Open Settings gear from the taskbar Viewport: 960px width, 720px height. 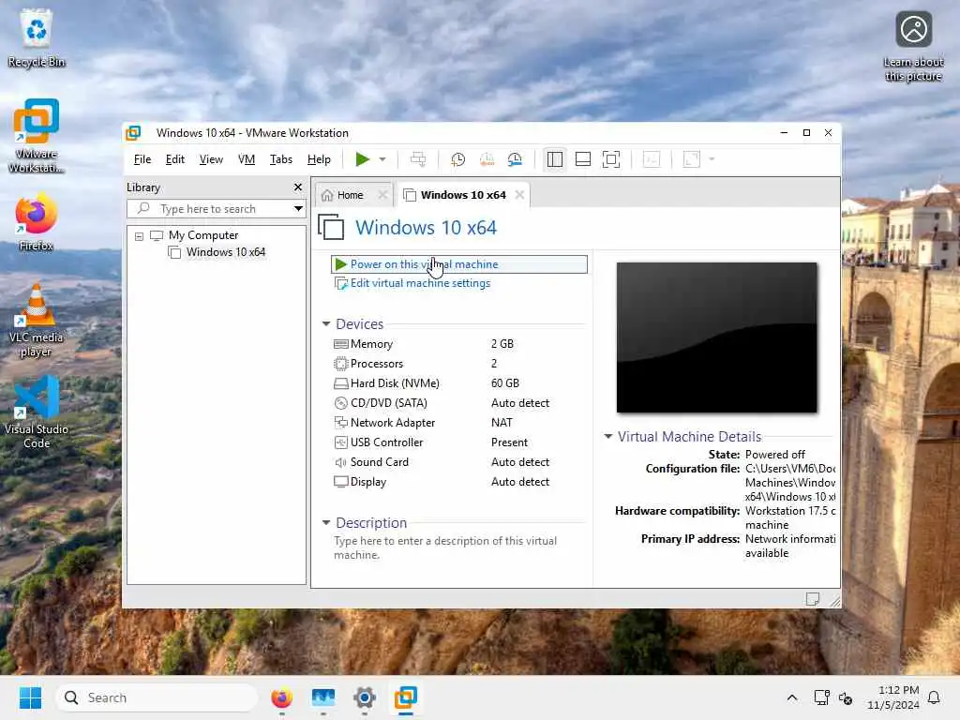coord(365,697)
